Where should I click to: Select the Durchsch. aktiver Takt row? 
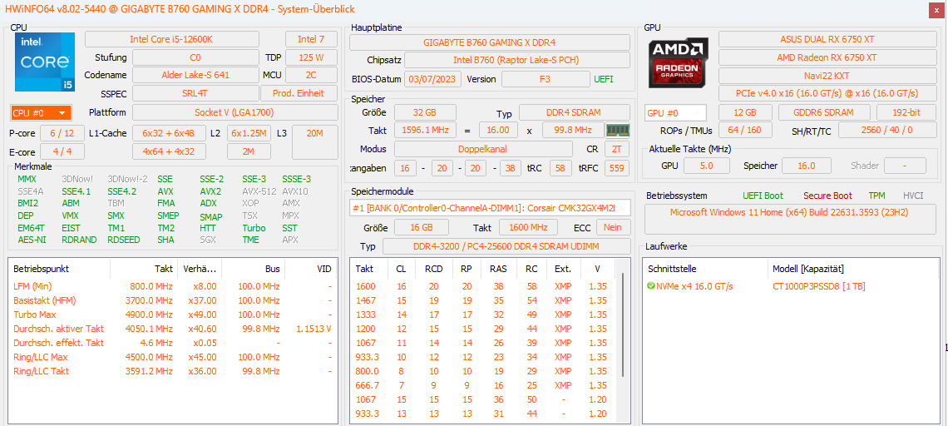coord(173,329)
